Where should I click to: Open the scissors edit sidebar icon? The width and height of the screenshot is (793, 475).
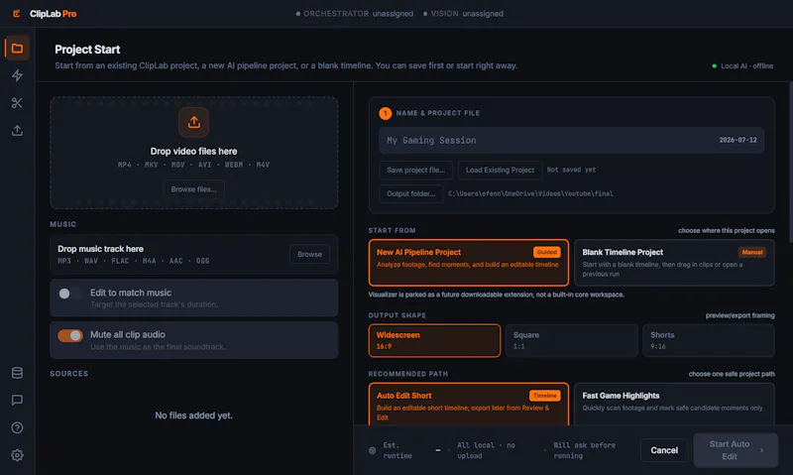17,103
